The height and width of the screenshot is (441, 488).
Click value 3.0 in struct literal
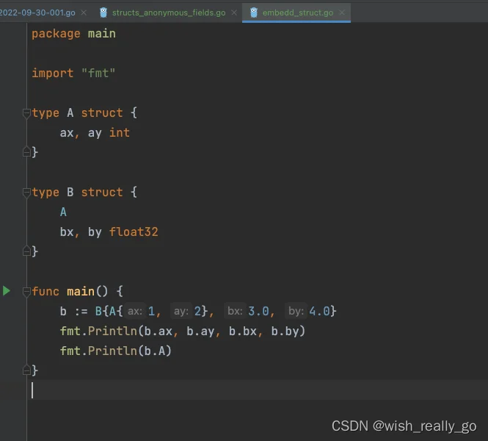click(x=258, y=311)
